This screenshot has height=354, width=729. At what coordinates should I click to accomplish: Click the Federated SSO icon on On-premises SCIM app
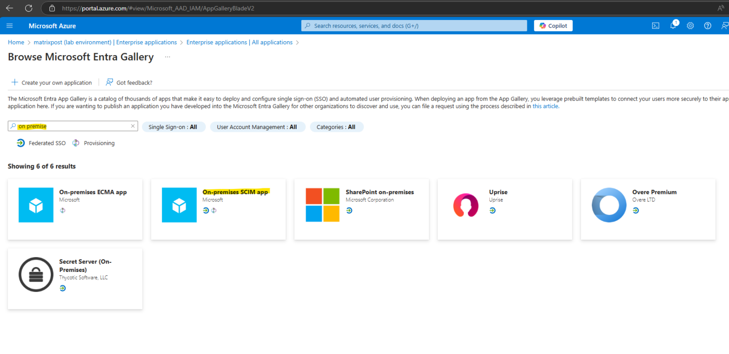[205, 210]
